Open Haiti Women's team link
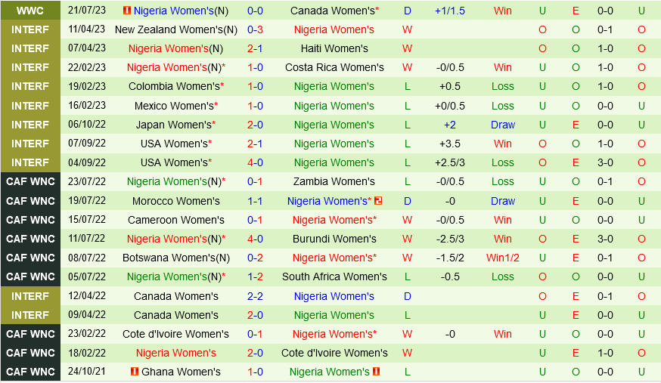The height and width of the screenshot is (383, 661). [x=334, y=48]
